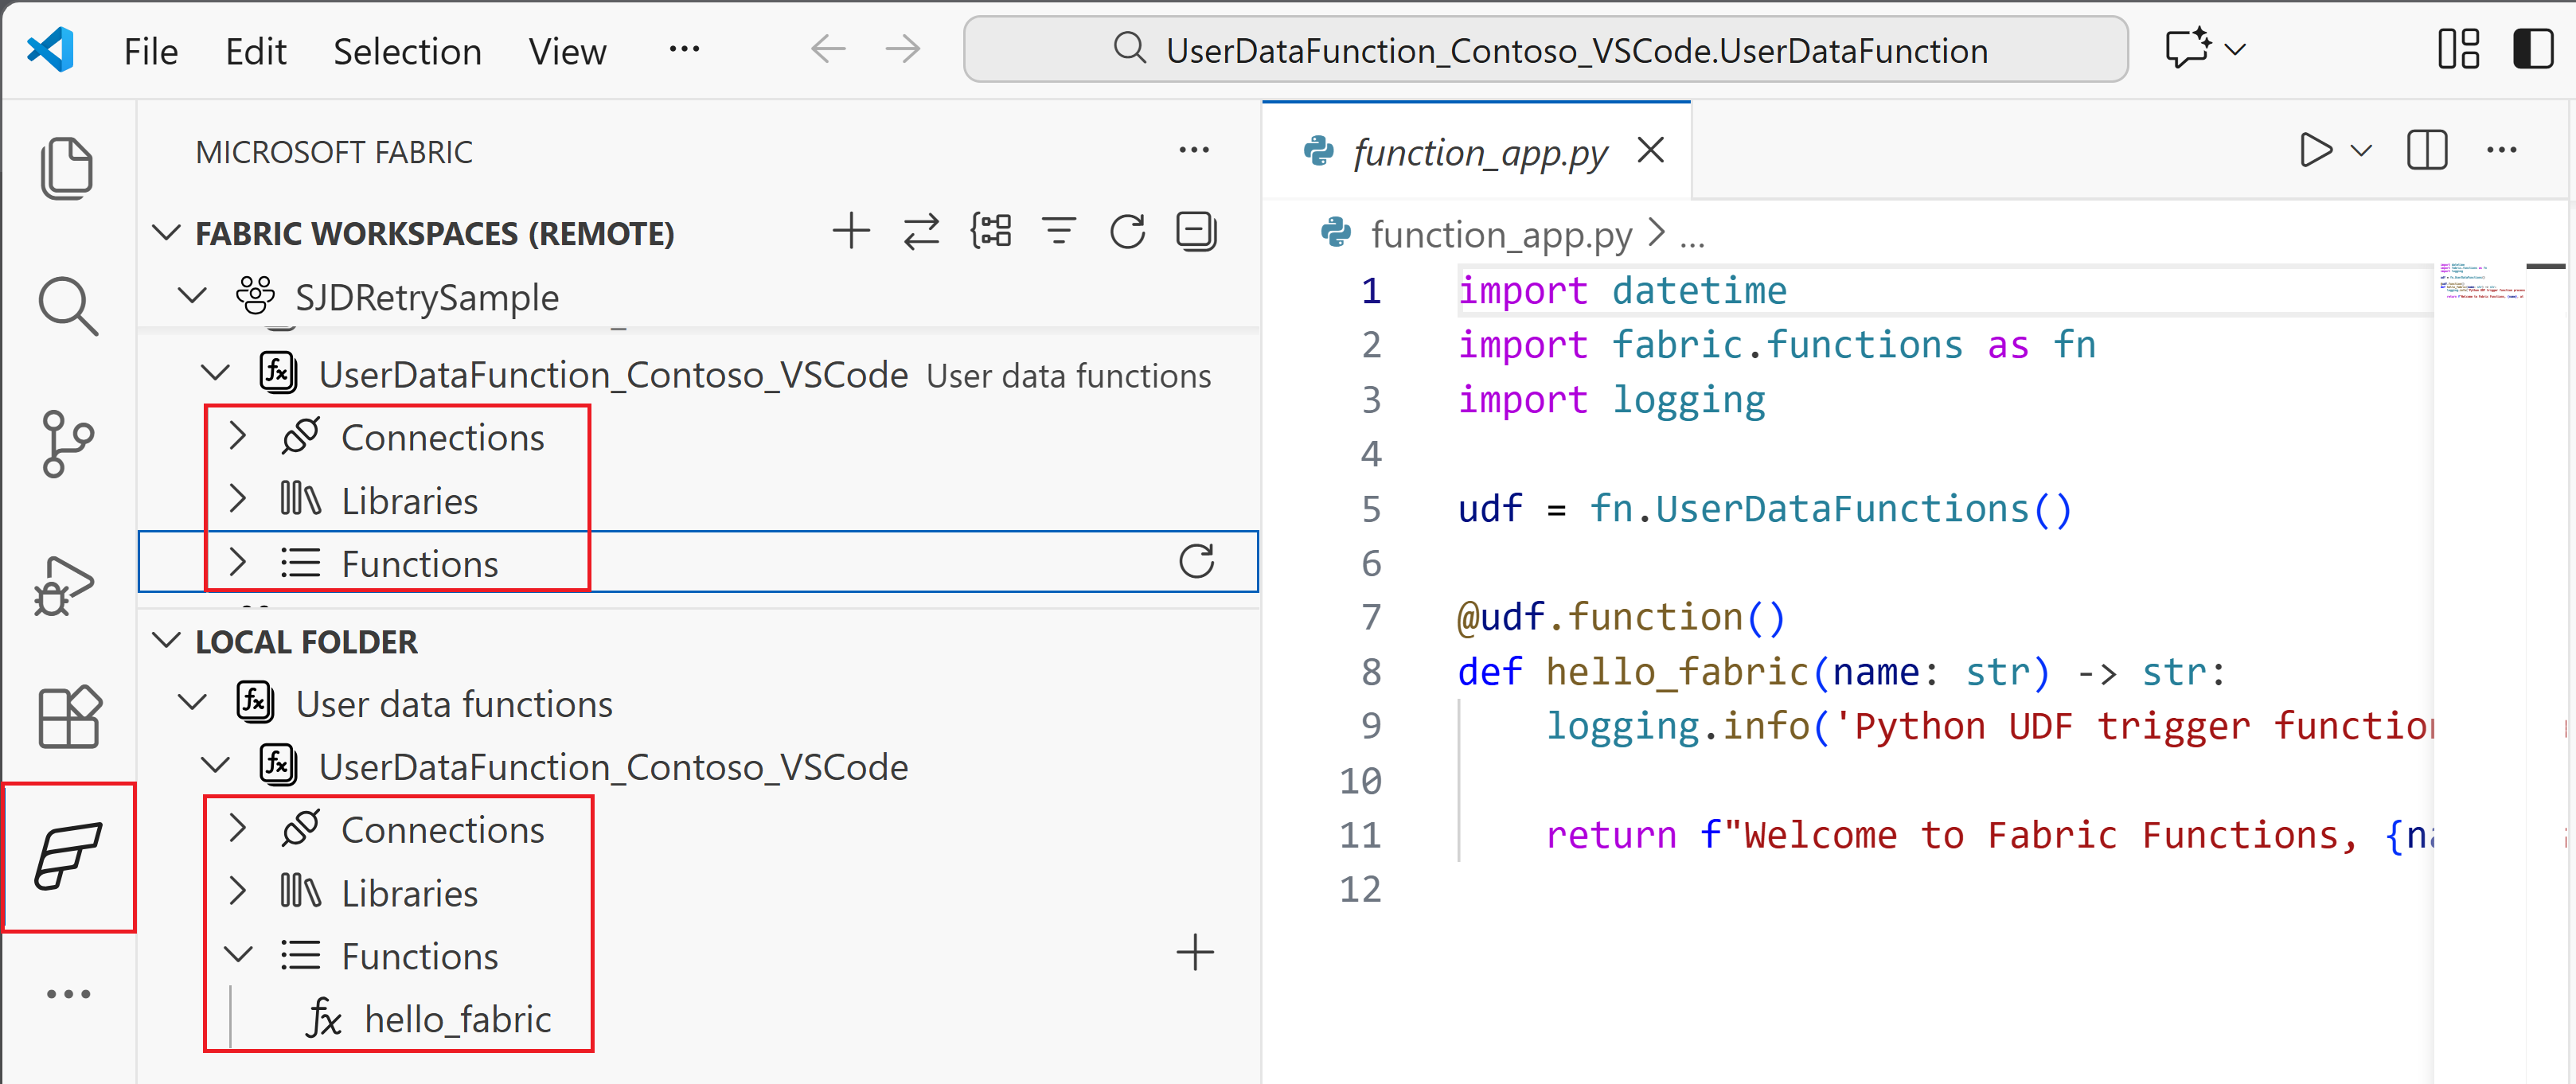Image resolution: width=2576 pixels, height=1084 pixels.
Task: Open the run file dropdown arrow
Action: 2361,151
